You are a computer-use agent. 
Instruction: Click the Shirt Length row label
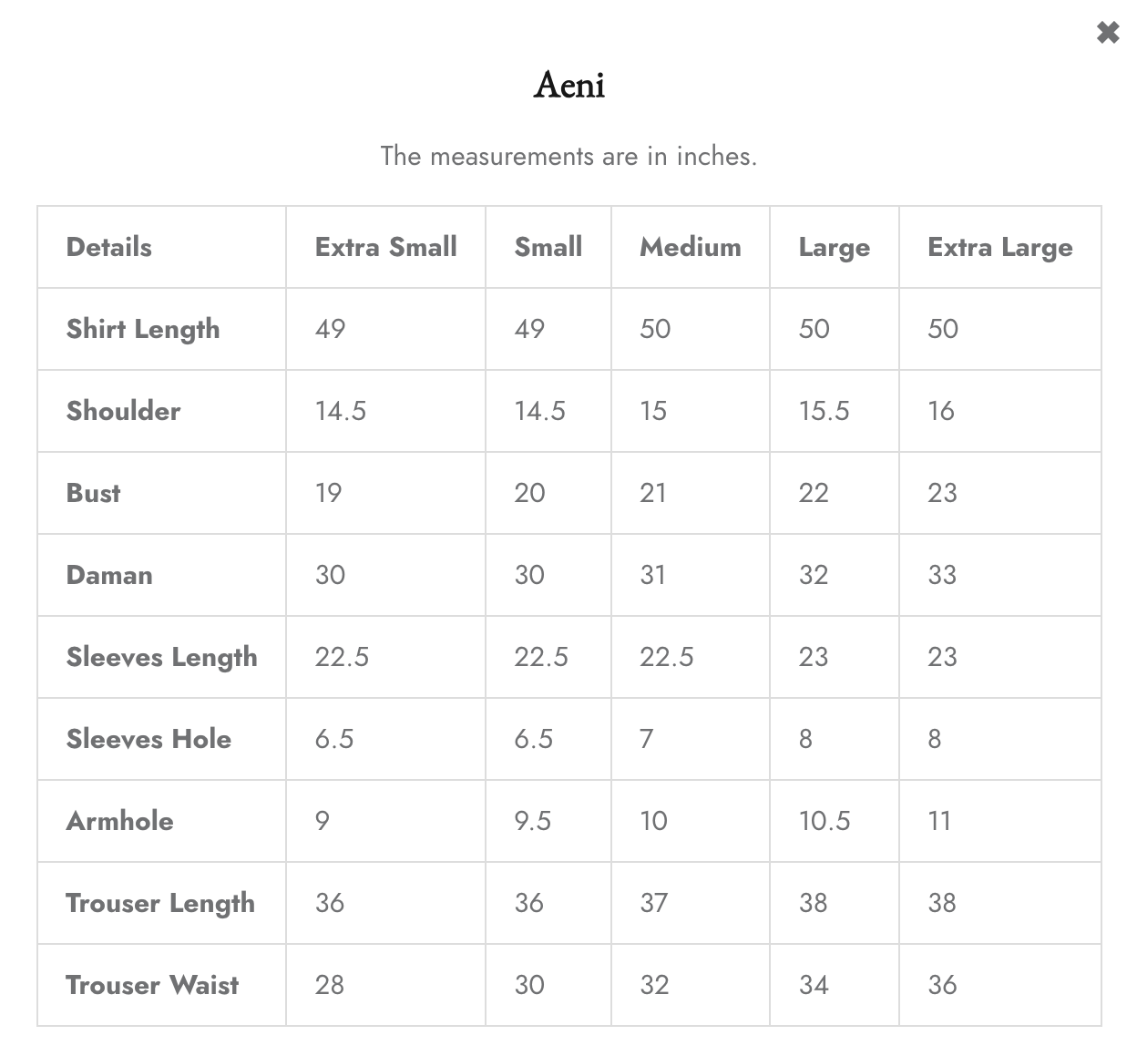pos(143,330)
